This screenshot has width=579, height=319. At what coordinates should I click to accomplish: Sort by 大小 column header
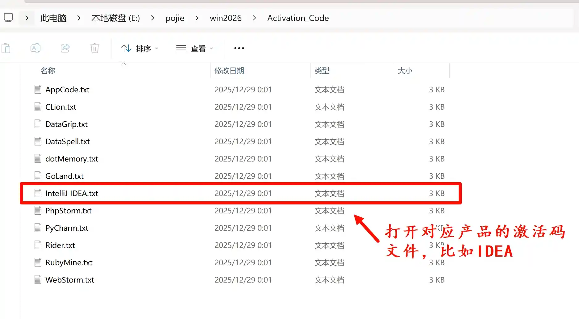point(405,71)
